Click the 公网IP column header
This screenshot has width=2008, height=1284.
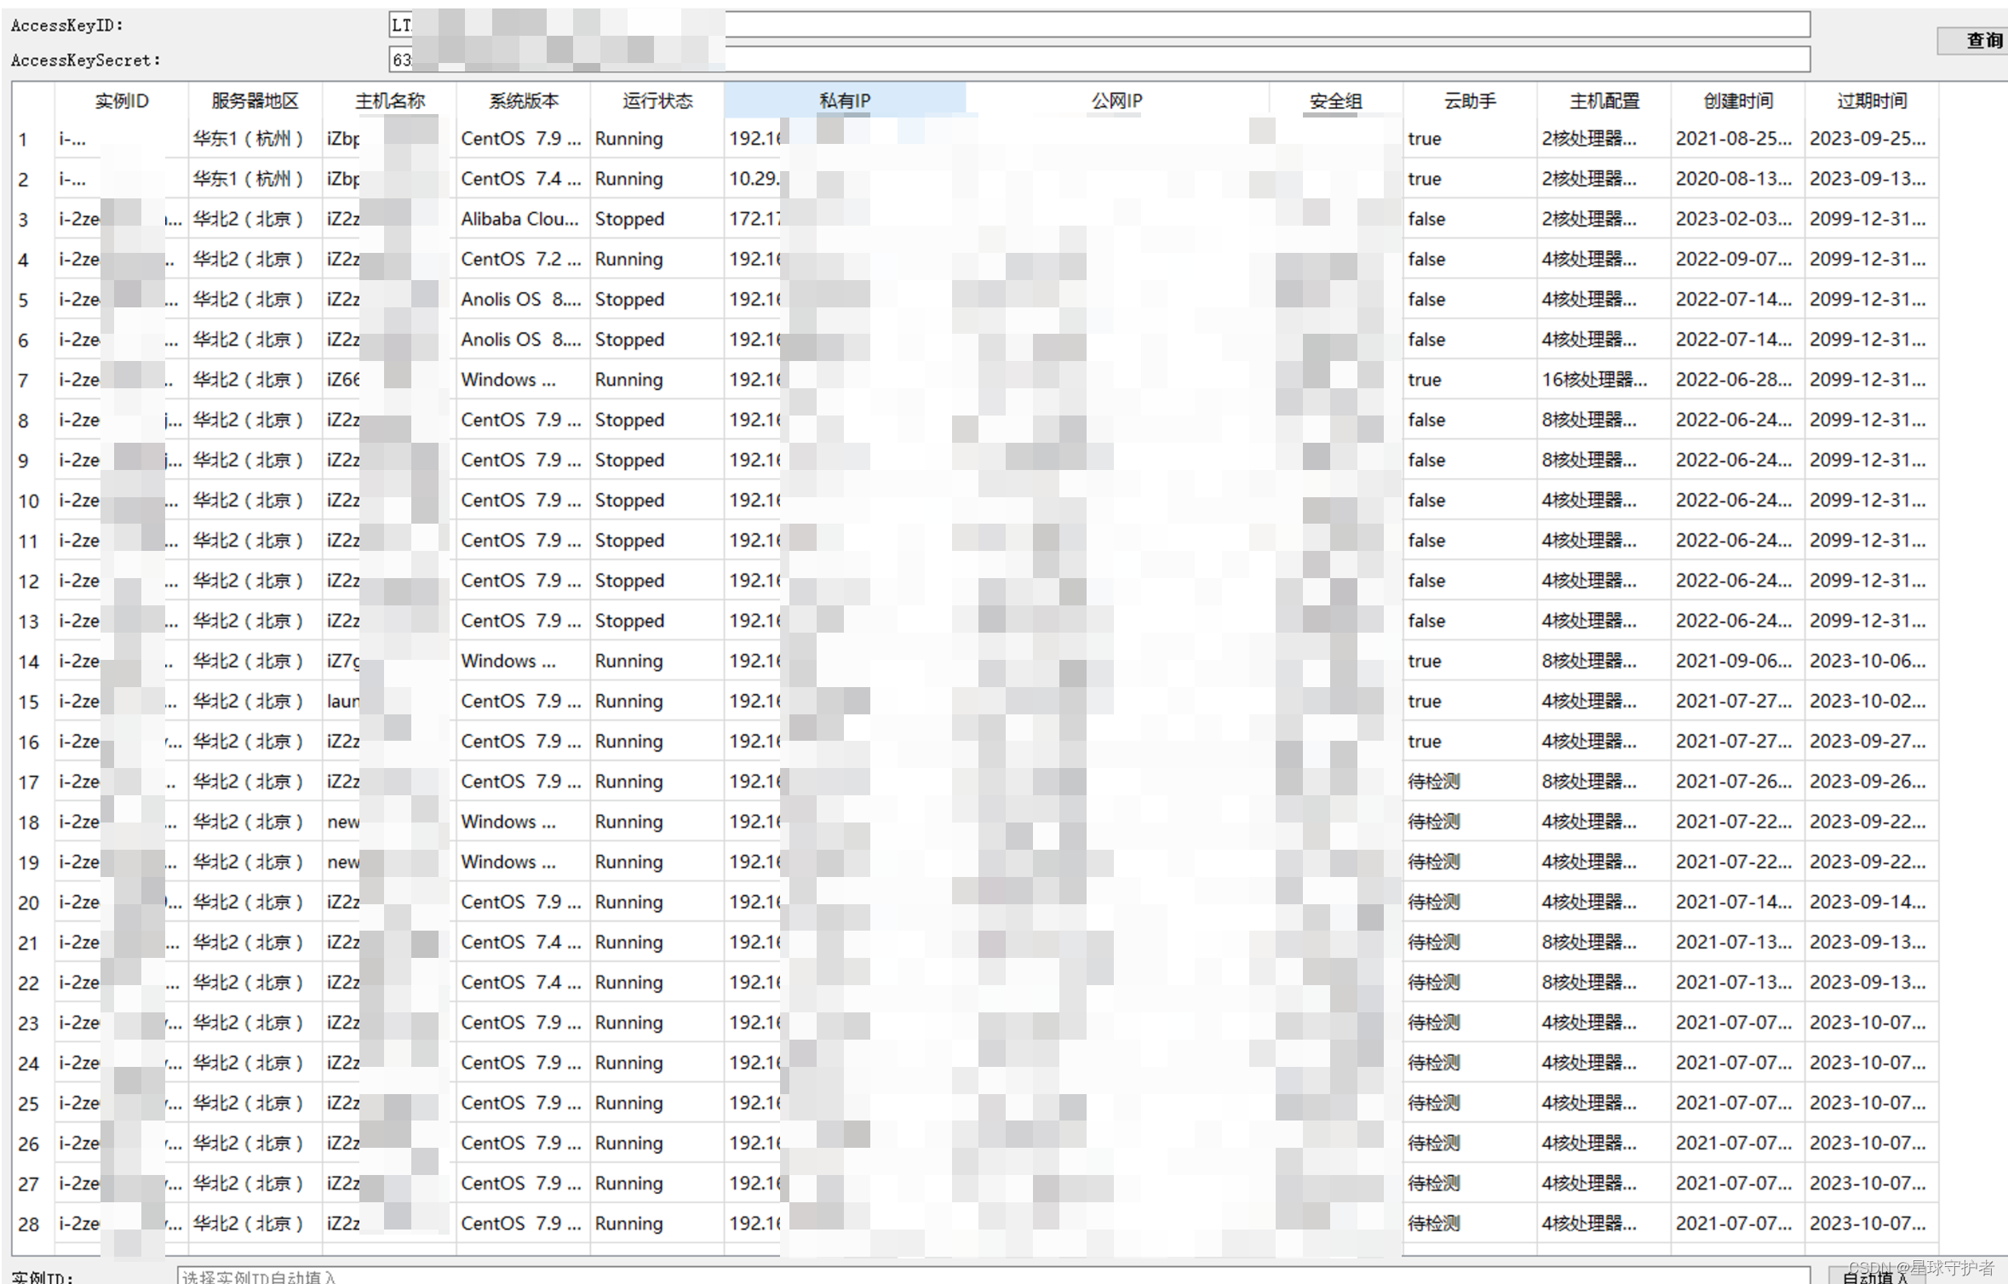(x=1116, y=100)
